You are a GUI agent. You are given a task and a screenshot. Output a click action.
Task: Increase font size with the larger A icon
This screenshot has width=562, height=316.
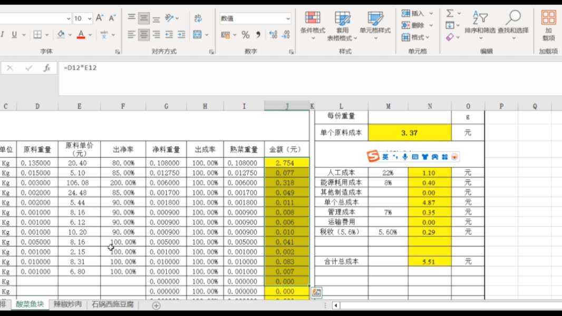pyautogui.click(x=100, y=17)
